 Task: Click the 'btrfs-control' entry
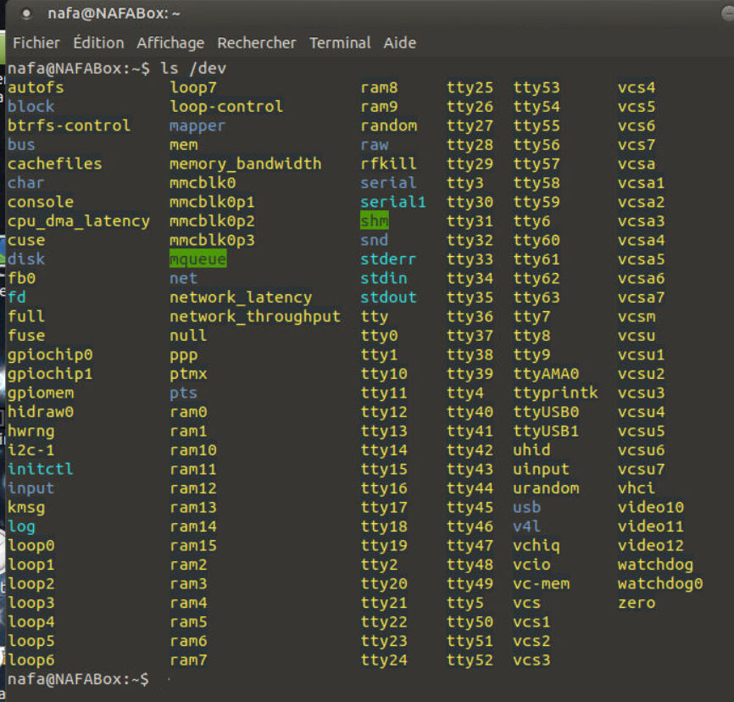tap(69, 126)
